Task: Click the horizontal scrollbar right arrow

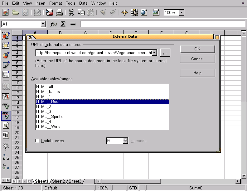Action: [x=238, y=181]
